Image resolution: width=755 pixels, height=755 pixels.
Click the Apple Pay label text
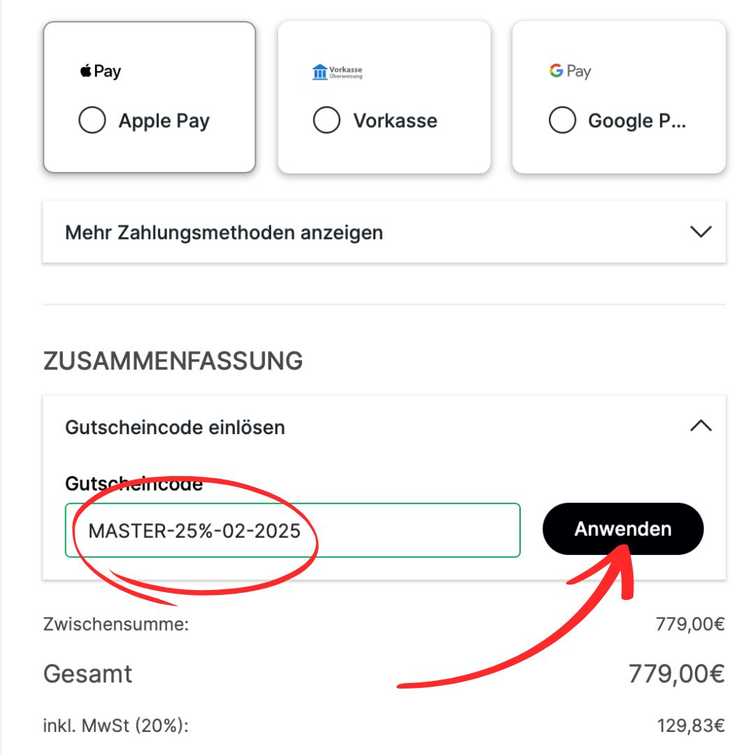pyautogui.click(x=164, y=120)
